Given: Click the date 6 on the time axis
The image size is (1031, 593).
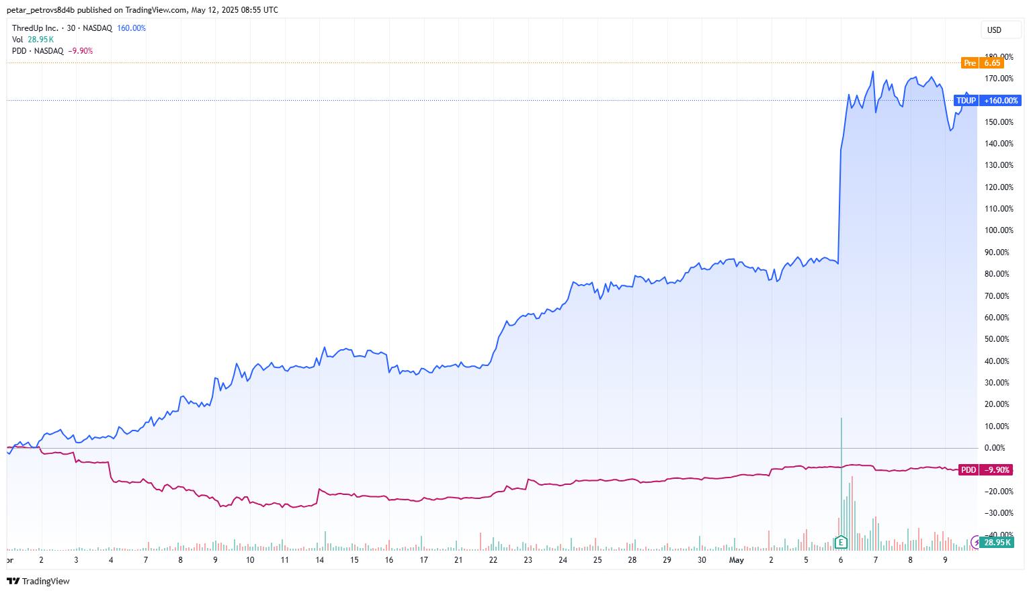Looking at the screenshot, I should [841, 559].
